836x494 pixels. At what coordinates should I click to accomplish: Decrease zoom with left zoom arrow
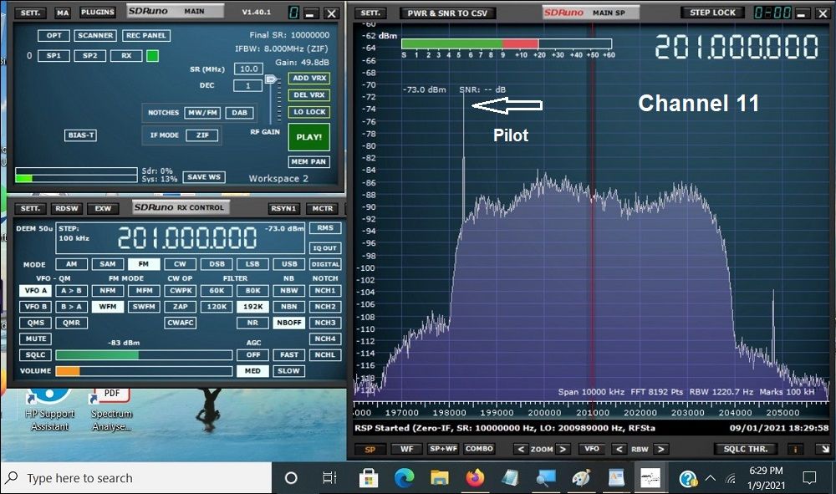pos(521,449)
